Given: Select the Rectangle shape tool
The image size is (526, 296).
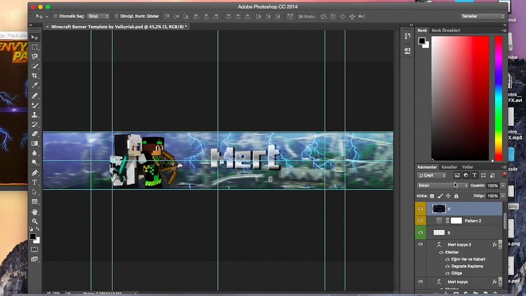Looking at the screenshot, I should pos(35,202).
